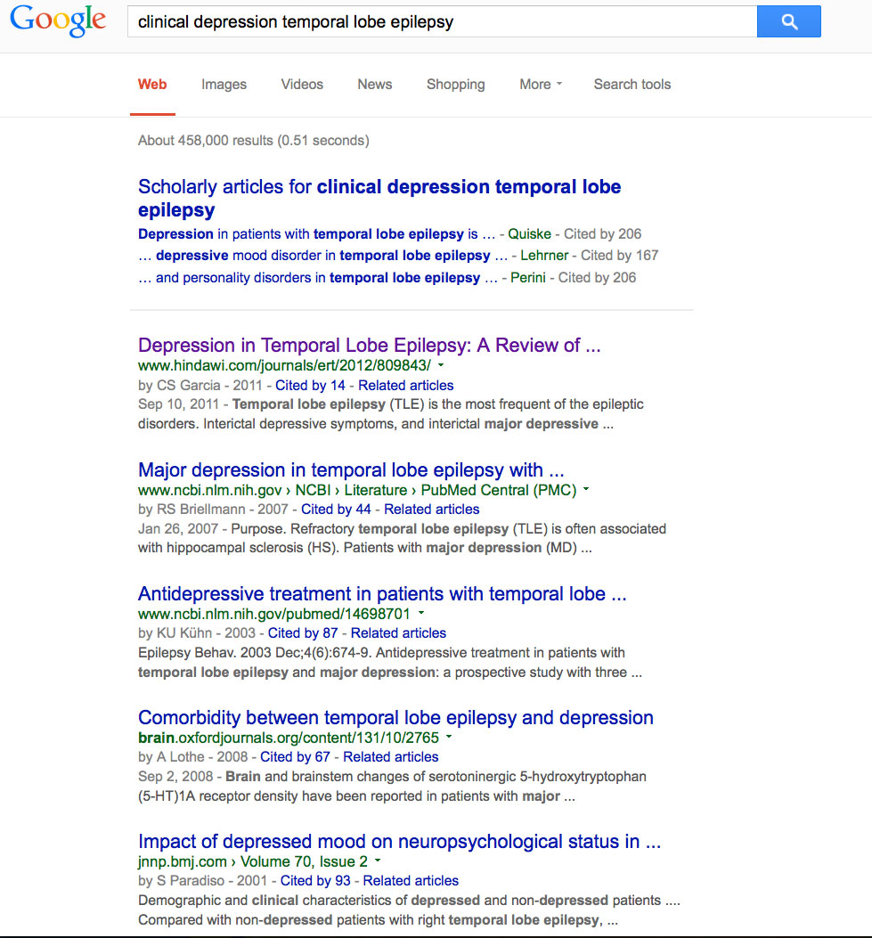Switch to Videos search
Screen dimensions: 872x938
[301, 85]
